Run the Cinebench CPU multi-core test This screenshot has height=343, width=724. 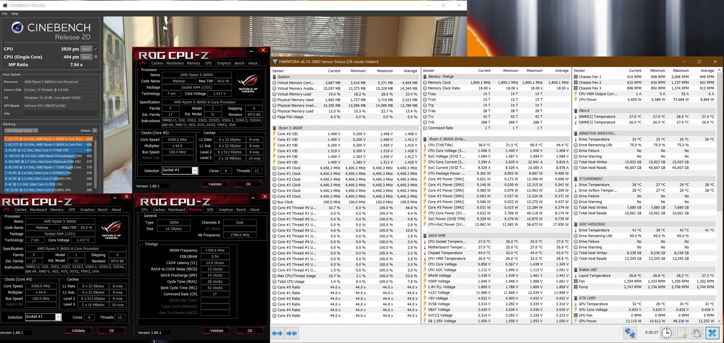(x=86, y=49)
